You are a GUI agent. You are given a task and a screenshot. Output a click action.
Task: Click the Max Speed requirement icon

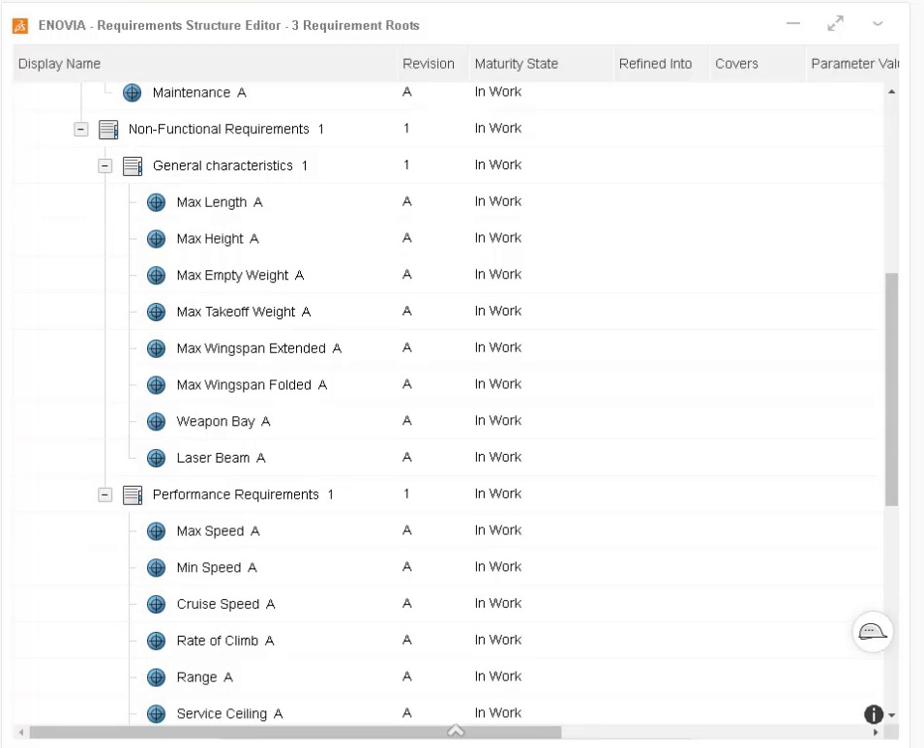point(156,531)
